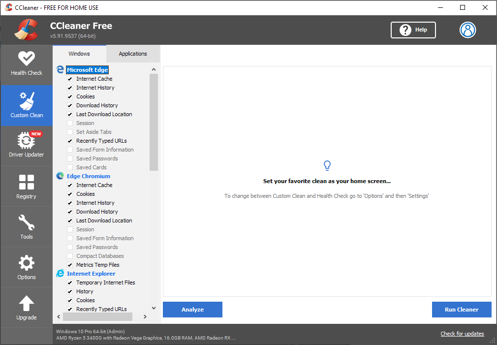Screen dimensions: 497x345
Task: Uncheck Recently Typed URLs under Microsoft Edge
Action: [x=70, y=141]
